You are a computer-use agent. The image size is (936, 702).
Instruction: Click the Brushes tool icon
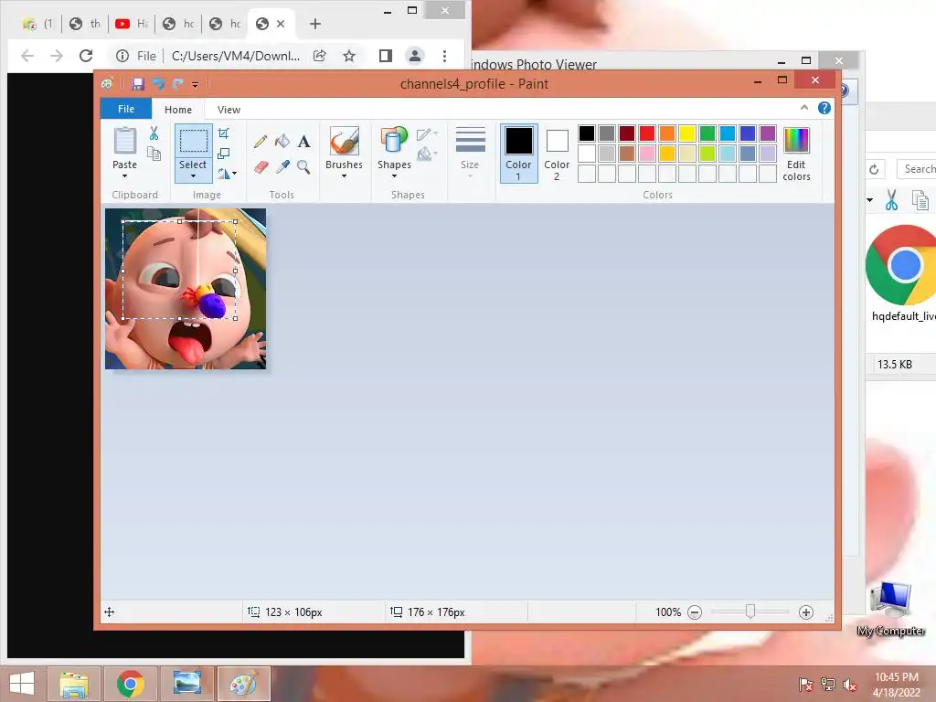click(x=345, y=142)
